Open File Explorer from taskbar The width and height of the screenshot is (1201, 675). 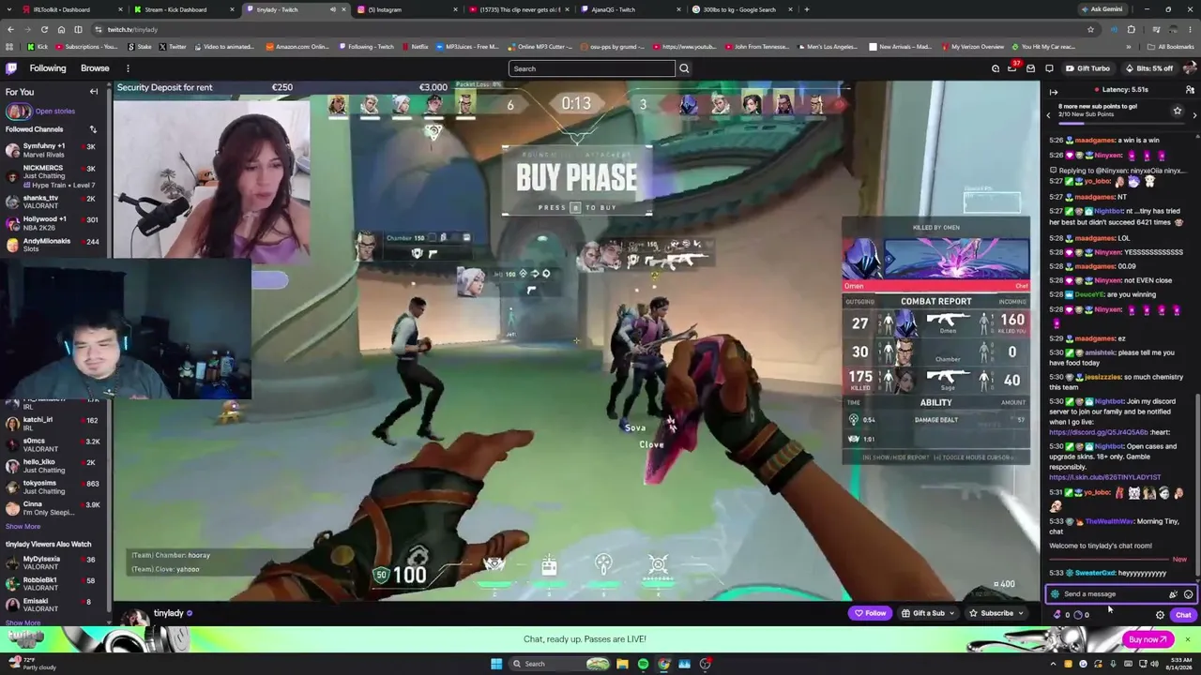tap(621, 664)
